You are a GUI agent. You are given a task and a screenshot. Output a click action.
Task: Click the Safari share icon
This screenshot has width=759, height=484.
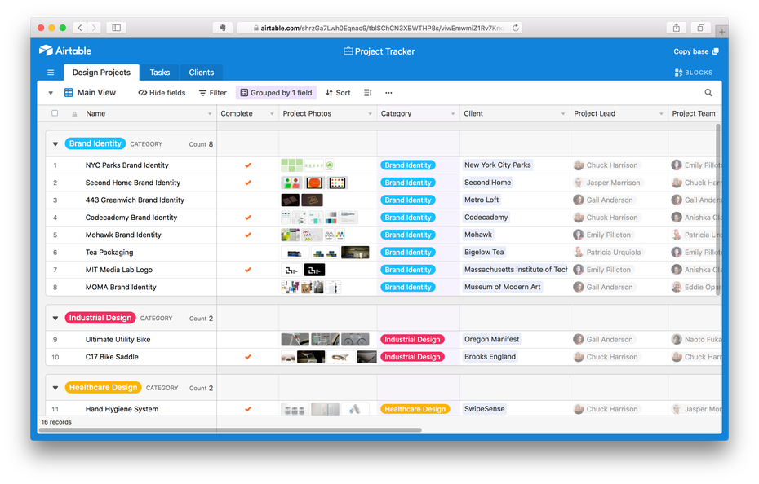click(677, 28)
